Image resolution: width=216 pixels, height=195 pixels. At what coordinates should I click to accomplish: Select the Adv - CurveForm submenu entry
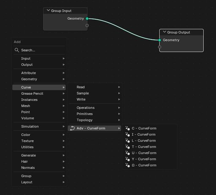[94, 128]
